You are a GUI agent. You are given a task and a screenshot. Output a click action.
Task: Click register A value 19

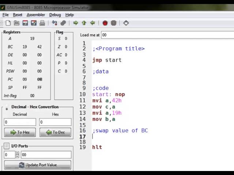(x=32, y=39)
